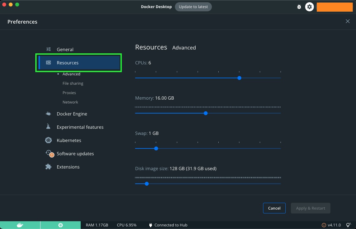Click the CPUs: 6 label
The image size is (356, 229).
click(143, 63)
